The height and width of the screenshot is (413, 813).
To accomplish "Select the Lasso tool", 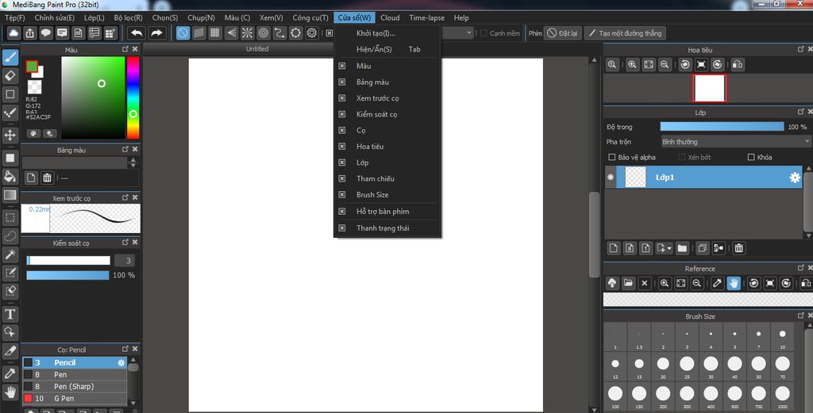I will (x=10, y=236).
